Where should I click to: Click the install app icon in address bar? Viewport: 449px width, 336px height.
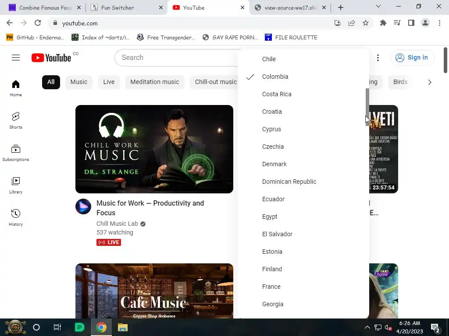[x=338, y=23]
